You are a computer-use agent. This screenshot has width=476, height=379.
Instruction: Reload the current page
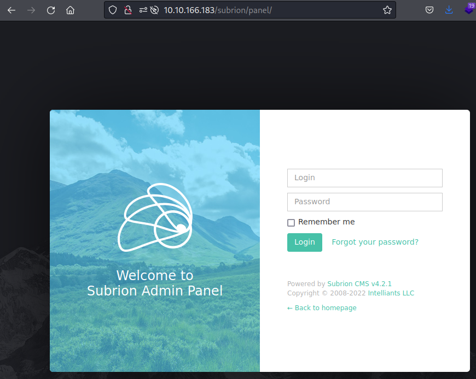click(x=50, y=10)
